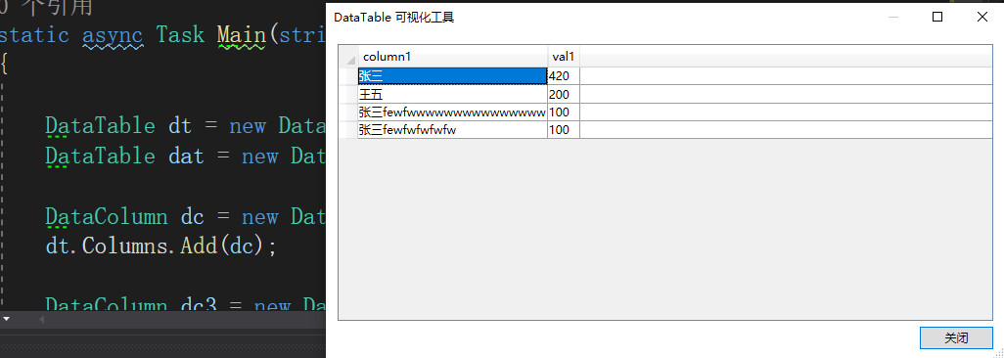This screenshot has width=1004, height=358.
Task: Open the dropdown arrow at editor bottom-left
Action: [7, 318]
